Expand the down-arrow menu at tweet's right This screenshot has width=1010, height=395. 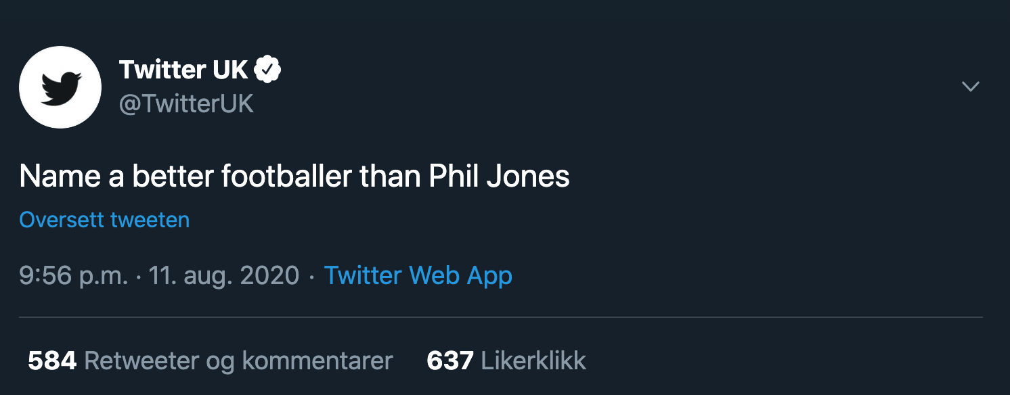[971, 87]
